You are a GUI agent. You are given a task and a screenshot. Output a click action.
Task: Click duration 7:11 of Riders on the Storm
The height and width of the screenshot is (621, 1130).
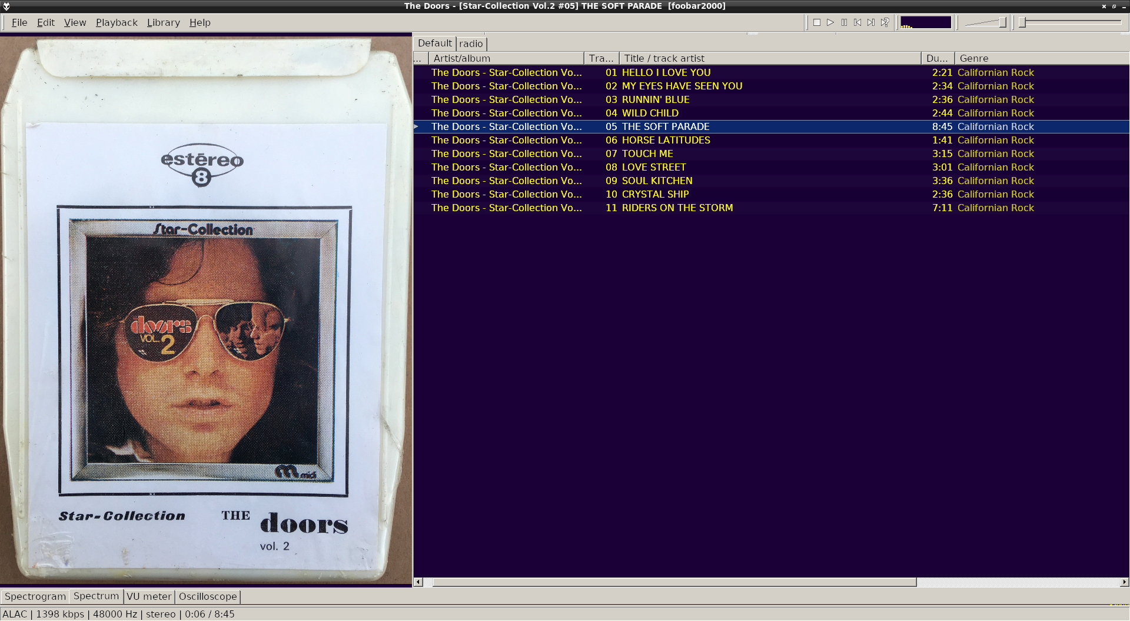click(942, 208)
